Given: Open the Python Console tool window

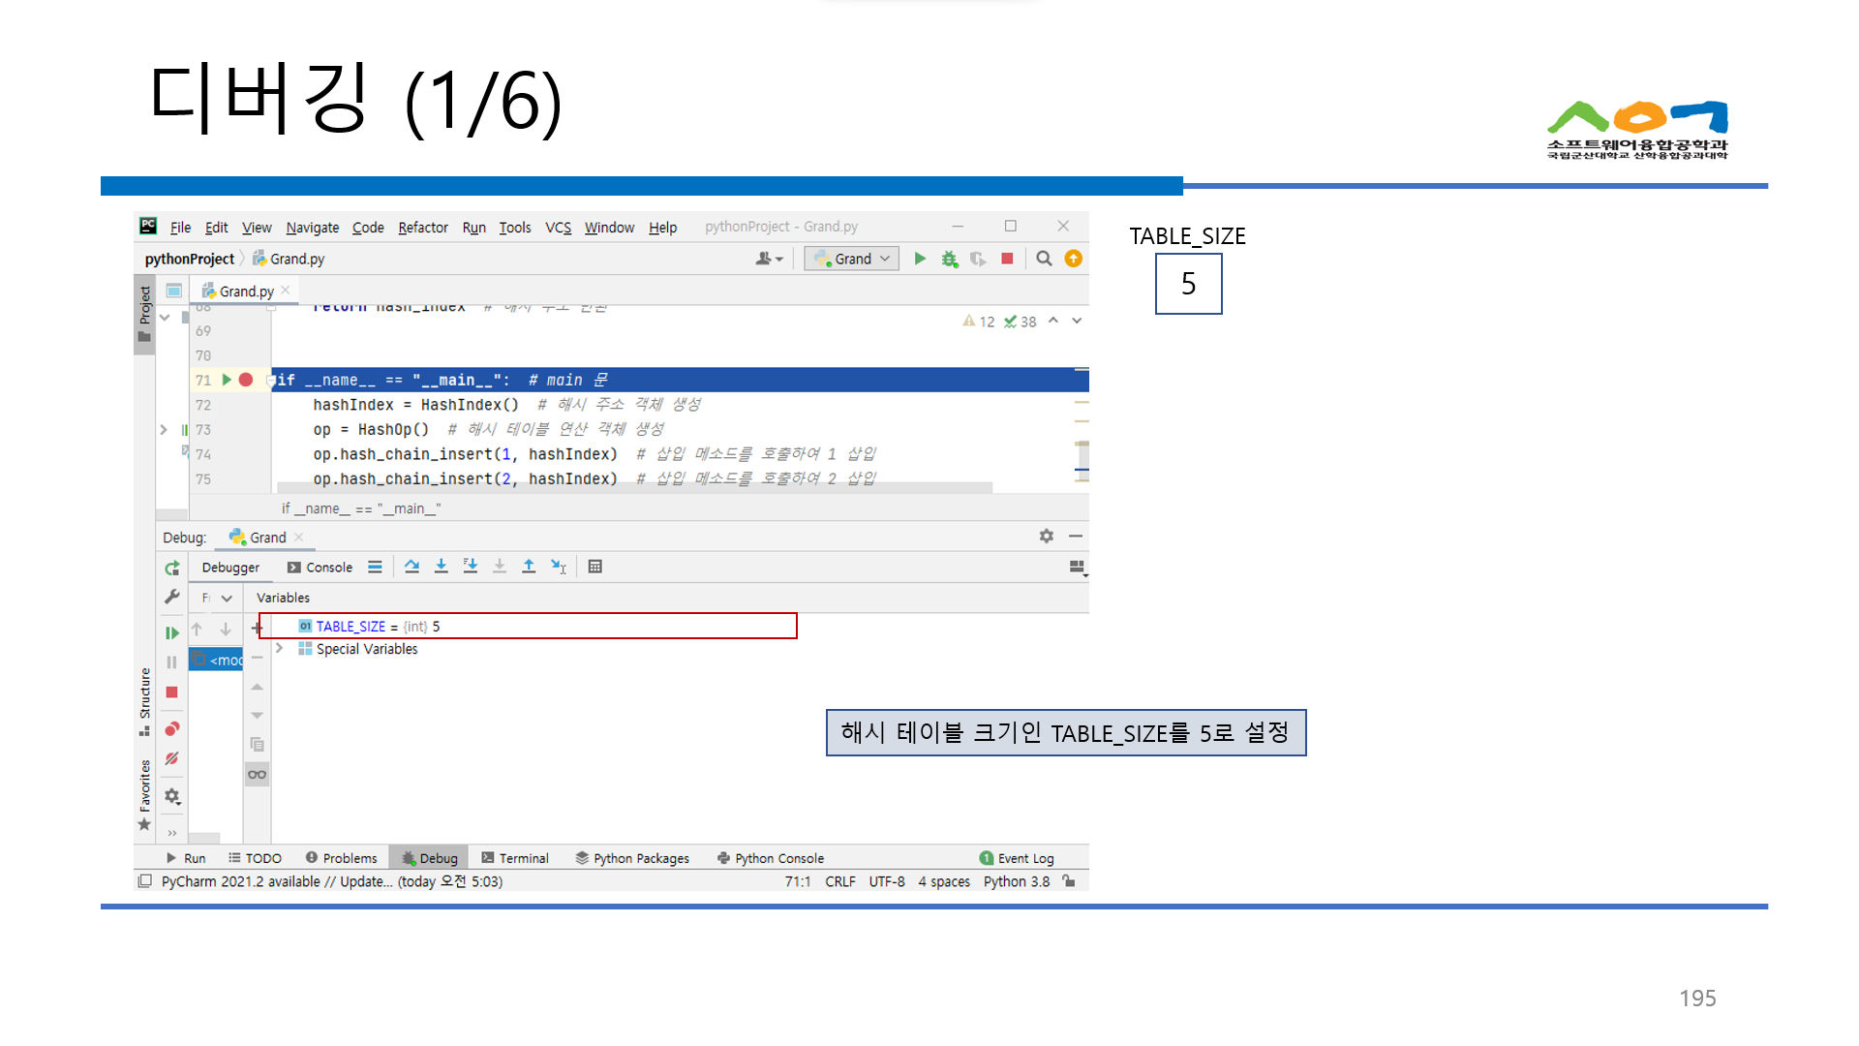Looking at the screenshot, I should point(771,858).
